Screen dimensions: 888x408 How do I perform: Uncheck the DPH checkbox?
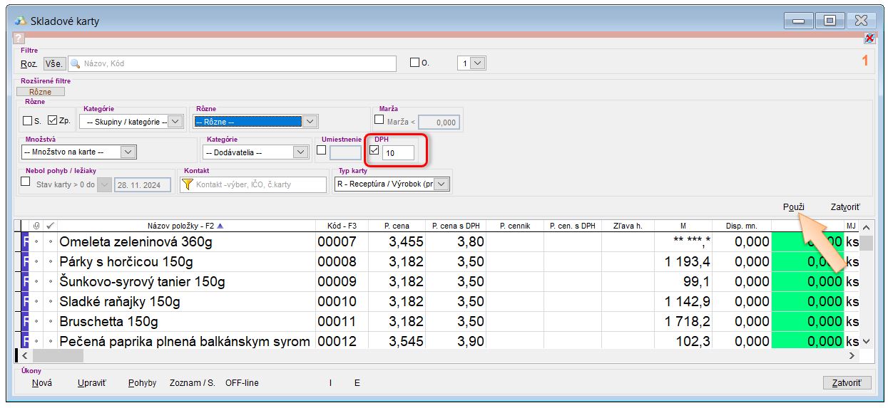click(374, 150)
